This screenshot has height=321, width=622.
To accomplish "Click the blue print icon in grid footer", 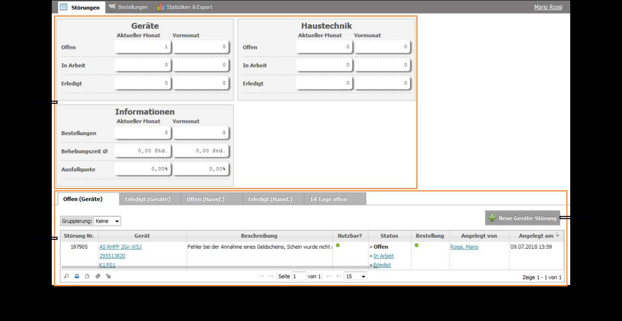I will [77, 276].
